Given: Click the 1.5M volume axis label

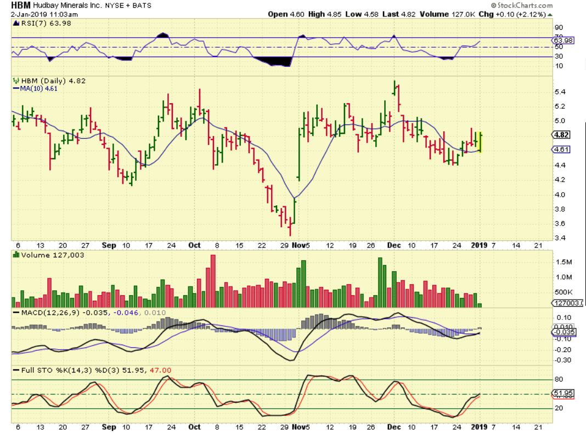Looking at the screenshot, I should 564,262.
